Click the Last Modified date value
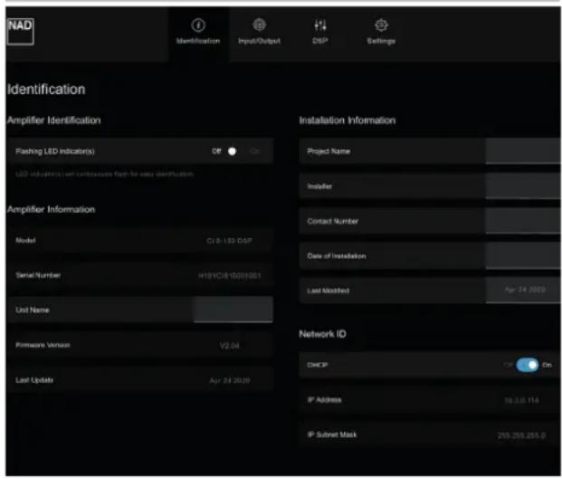The image size is (562, 479). click(526, 290)
